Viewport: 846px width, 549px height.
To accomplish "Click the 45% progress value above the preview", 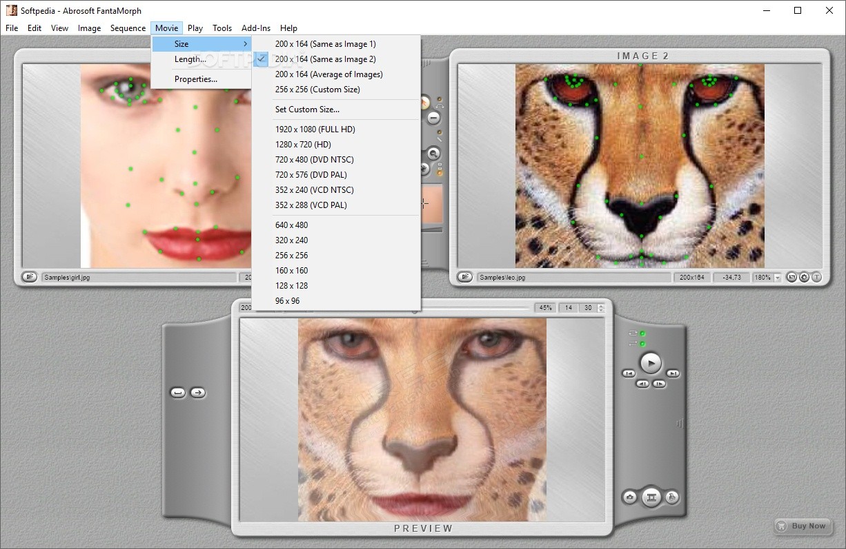I will (x=545, y=308).
